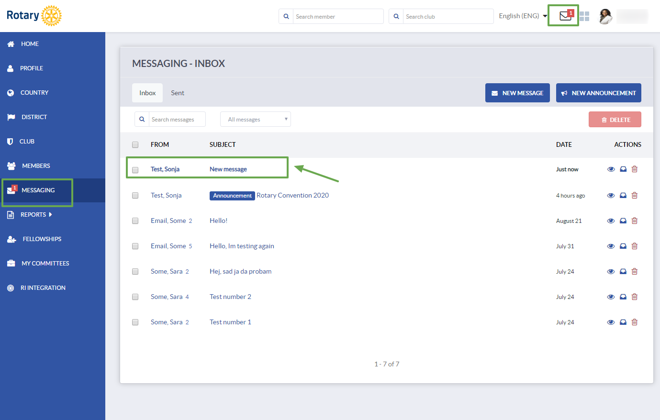Tick checkbox for 'Hej, sad ja da probam' row
Viewport: 660px width, 420px height.
135,271
